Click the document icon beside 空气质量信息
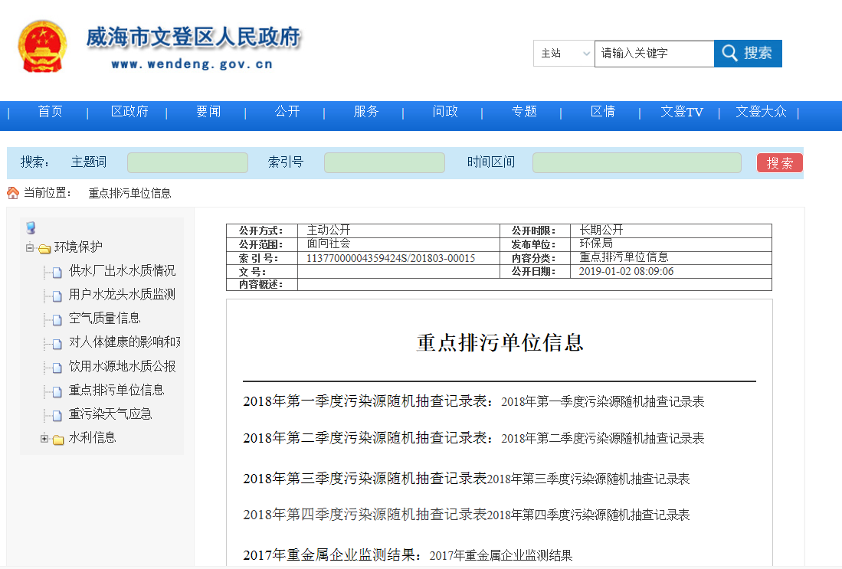The width and height of the screenshot is (842, 569). 57,320
